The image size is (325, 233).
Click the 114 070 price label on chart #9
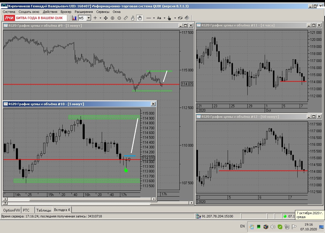[187, 84]
